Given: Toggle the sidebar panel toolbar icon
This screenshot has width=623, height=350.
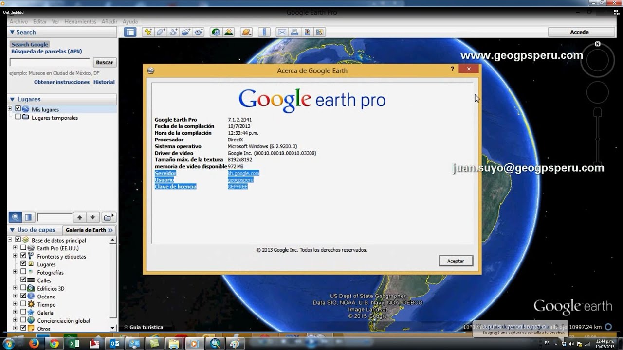Looking at the screenshot, I should pos(129,32).
